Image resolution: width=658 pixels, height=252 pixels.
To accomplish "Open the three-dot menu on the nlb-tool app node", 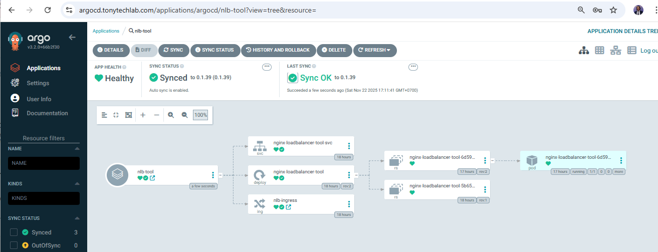I will 213,175.
